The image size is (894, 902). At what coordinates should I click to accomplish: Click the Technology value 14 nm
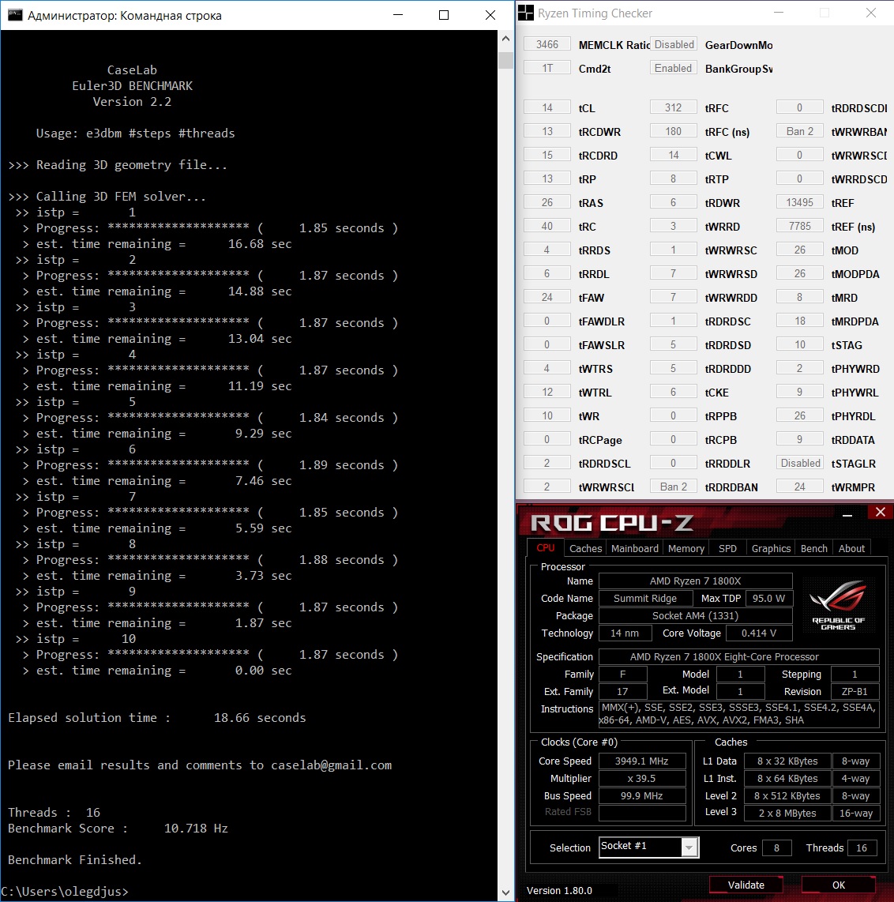[625, 633]
